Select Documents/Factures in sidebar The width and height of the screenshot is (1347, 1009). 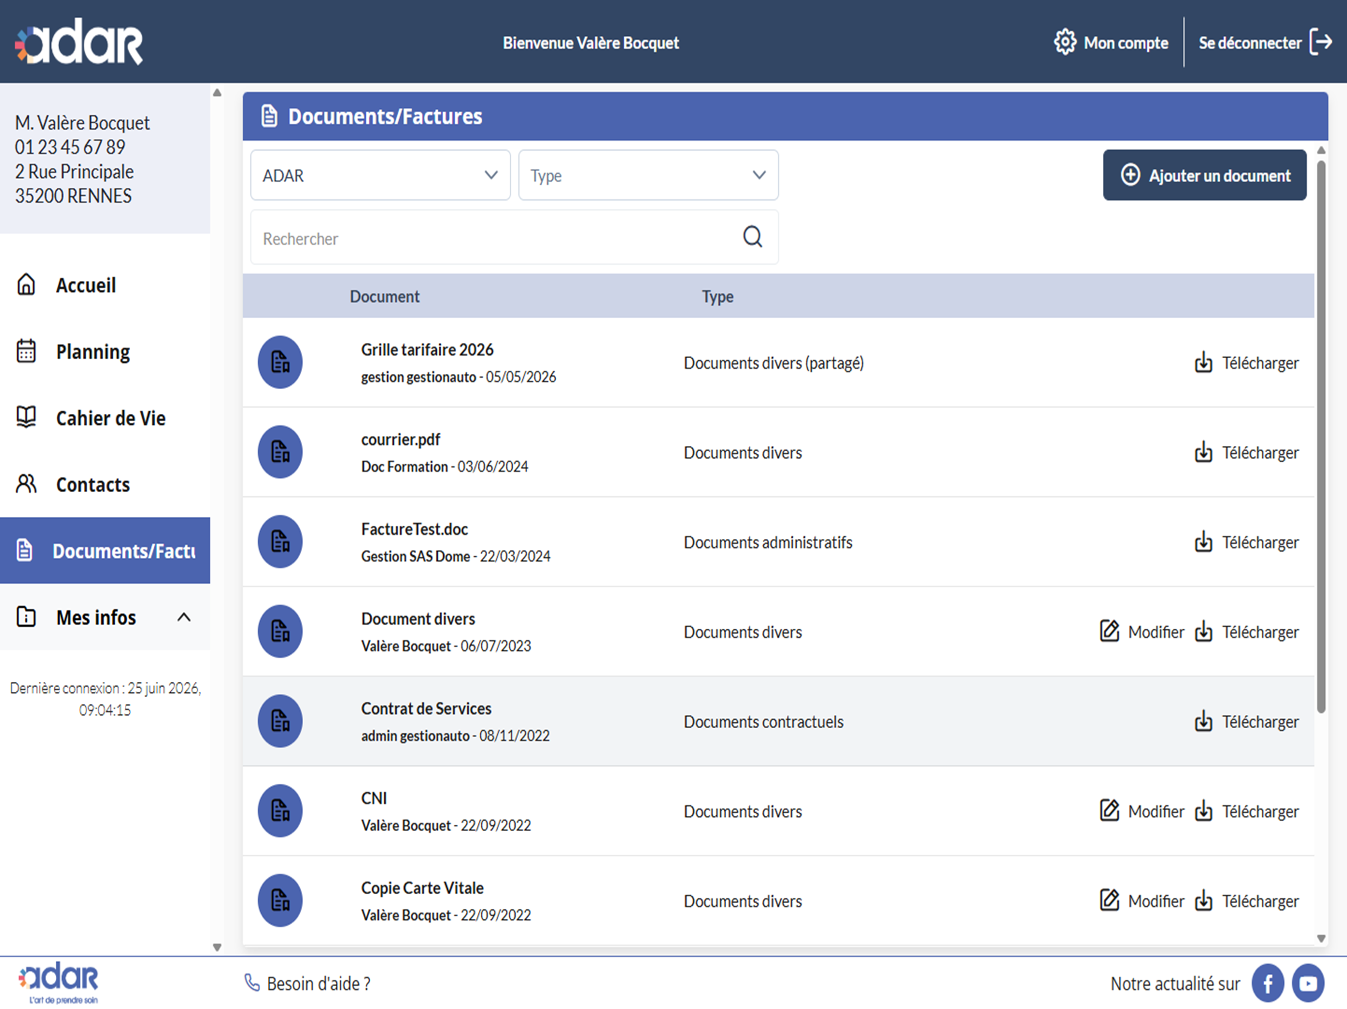105,550
